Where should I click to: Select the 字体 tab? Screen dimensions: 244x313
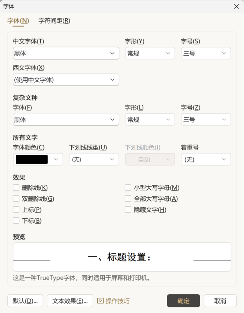(18, 21)
